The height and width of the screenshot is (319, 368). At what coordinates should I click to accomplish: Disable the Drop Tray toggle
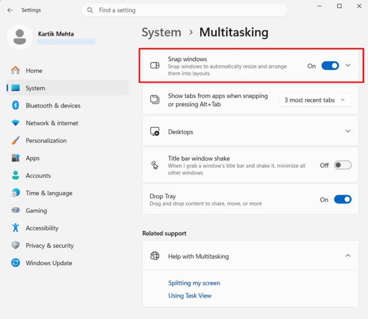pos(343,199)
